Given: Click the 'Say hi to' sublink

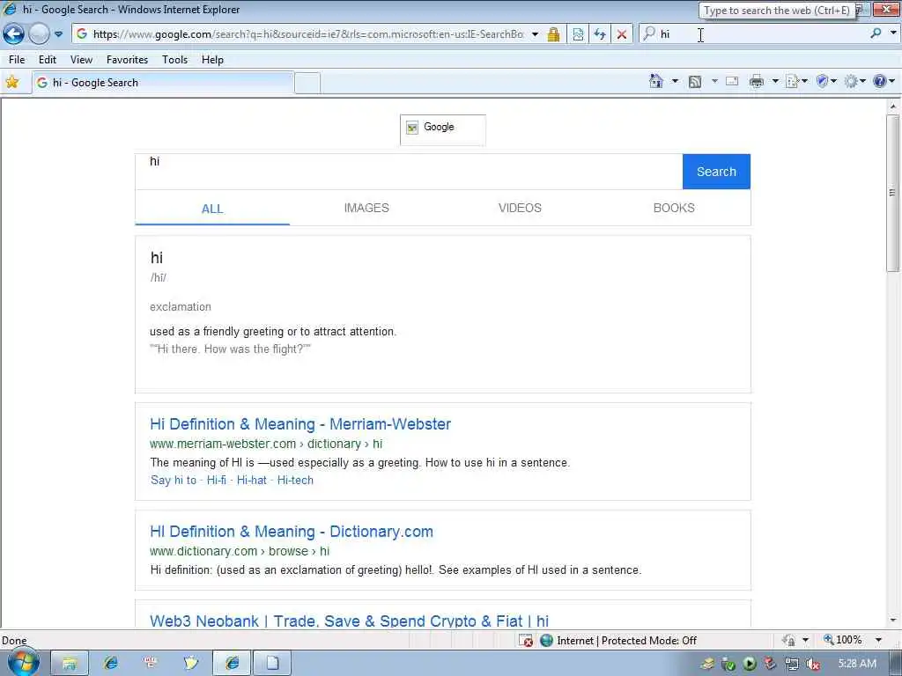Looking at the screenshot, I should (174, 480).
